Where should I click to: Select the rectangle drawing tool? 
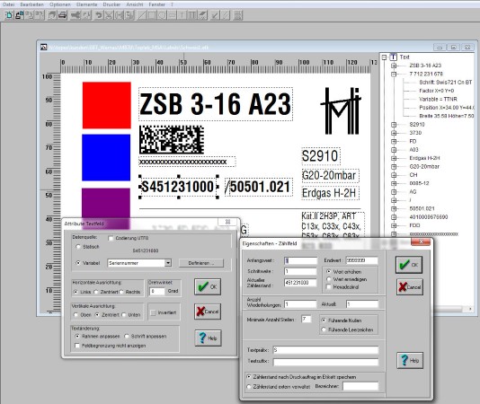pos(152,15)
